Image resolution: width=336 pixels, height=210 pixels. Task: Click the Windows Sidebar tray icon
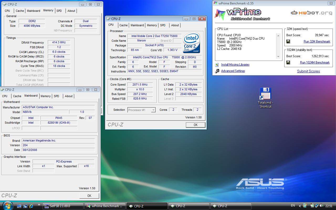[x=305, y=206]
